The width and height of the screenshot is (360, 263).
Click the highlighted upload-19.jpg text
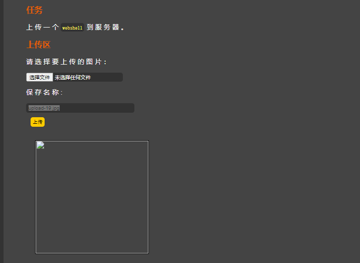pos(44,108)
